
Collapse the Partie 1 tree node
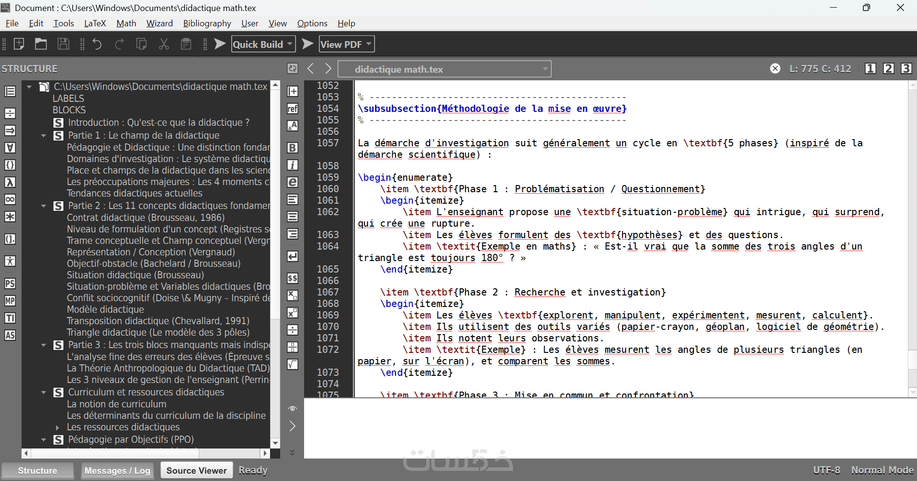[44, 136]
